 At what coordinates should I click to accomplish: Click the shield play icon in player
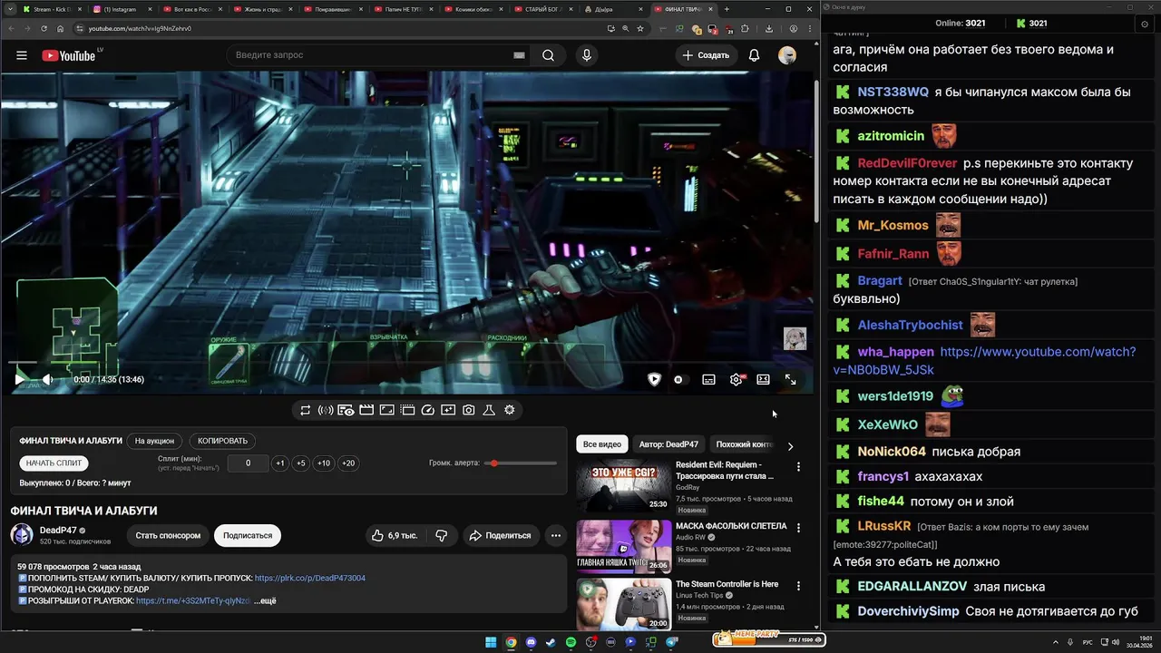[654, 379]
